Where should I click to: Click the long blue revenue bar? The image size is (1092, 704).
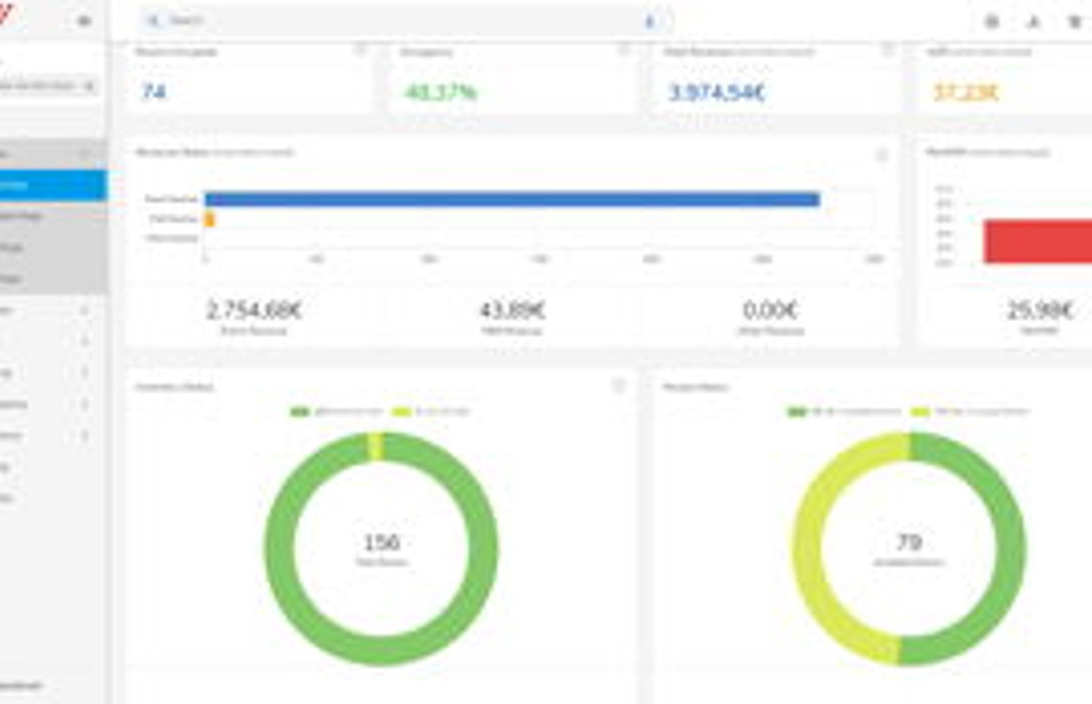pyautogui.click(x=513, y=199)
